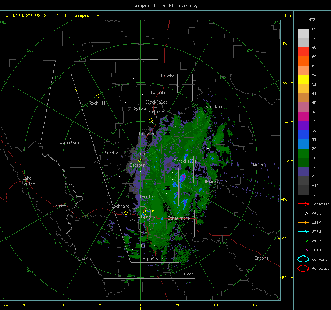Click the HighRiver label
The height and width of the screenshot is (310, 331).
click(x=152, y=259)
